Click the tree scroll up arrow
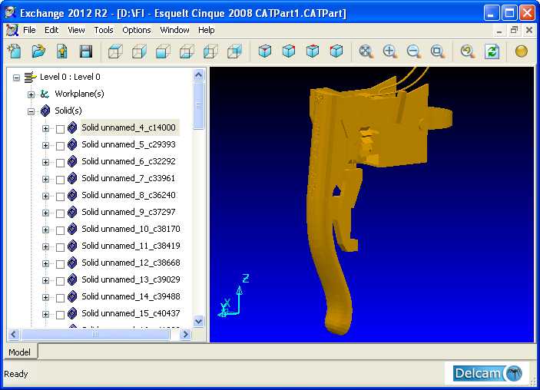The width and height of the screenshot is (540, 390). [199, 74]
